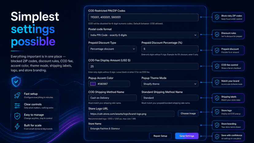Click the Recommended logo size hint text
The width and height of the screenshot is (254, 143).
point(112,119)
